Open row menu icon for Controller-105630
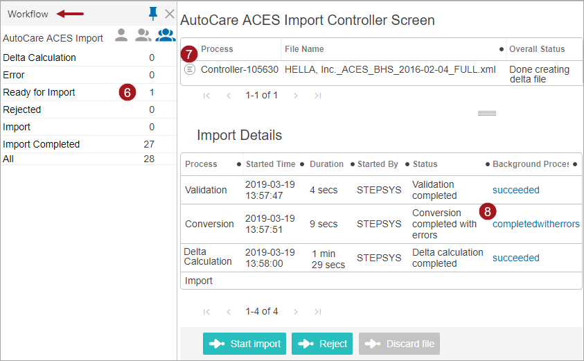584x361 pixels. [190, 69]
